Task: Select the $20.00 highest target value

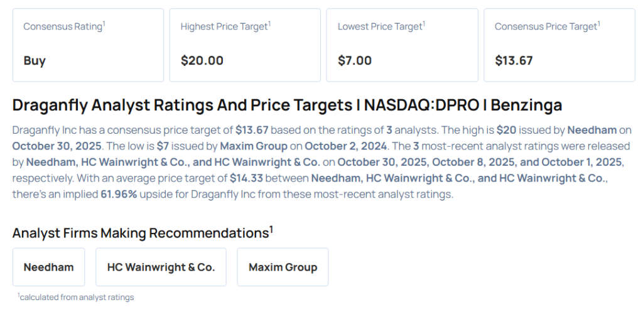Action: [x=202, y=61]
